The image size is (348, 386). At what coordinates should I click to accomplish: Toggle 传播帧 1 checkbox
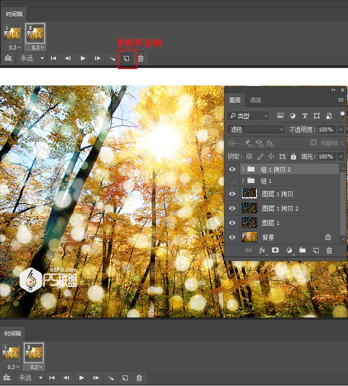(x=313, y=143)
